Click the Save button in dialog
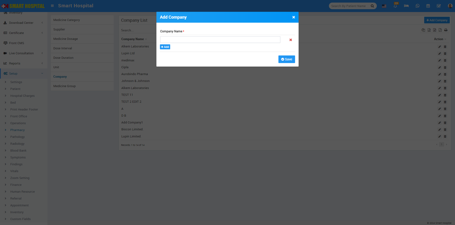This screenshot has width=455, height=225. [x=287, y=59]
